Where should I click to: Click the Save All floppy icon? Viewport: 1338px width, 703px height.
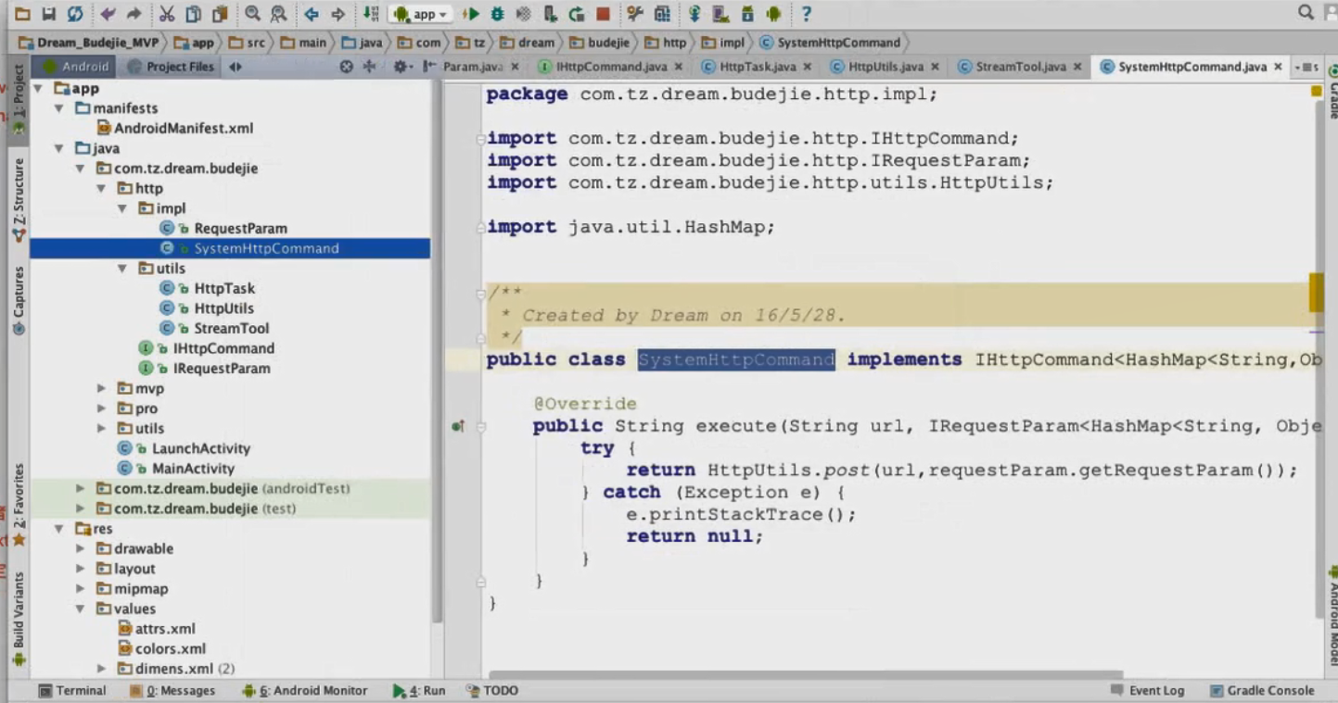(x=48, y=14)
